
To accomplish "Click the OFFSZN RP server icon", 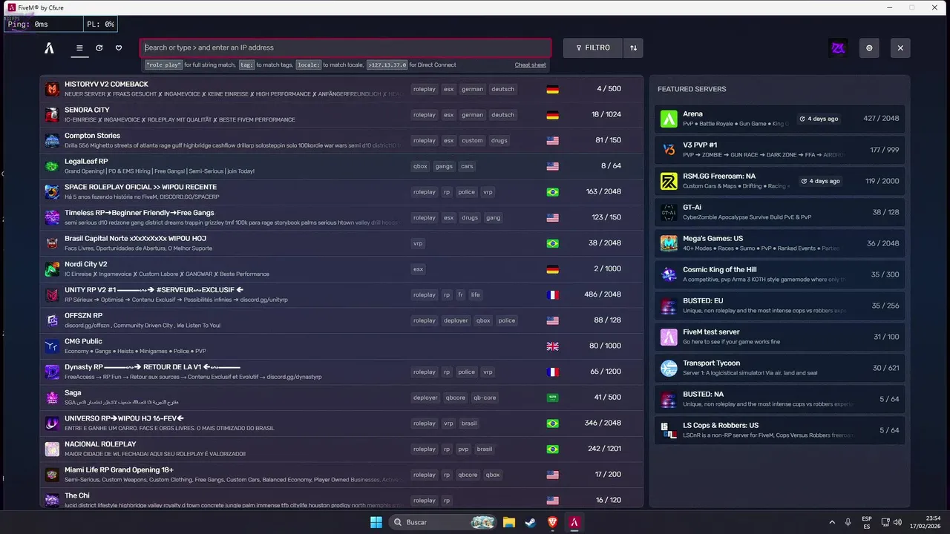I will pos(52,320).
